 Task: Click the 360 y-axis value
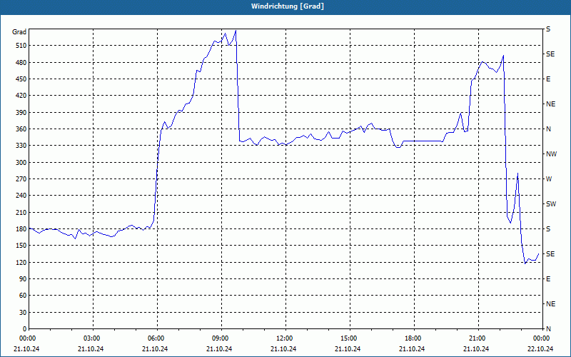21,129
